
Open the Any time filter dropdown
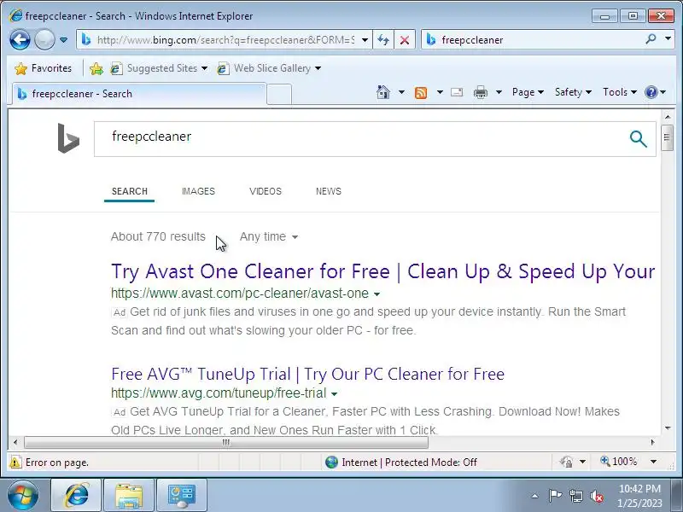coord(268,236)
